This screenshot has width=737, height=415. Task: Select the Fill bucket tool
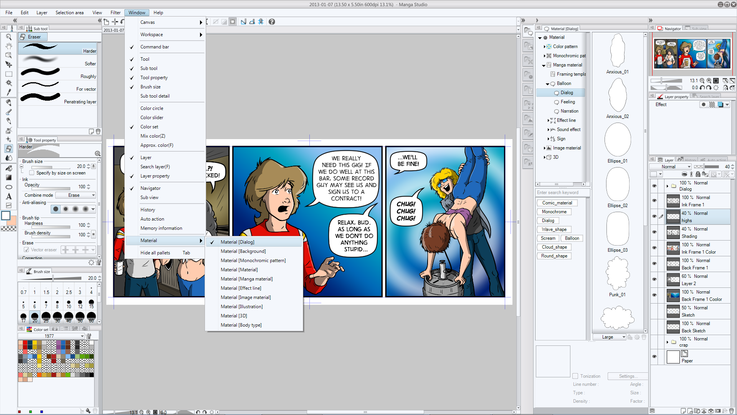tap(9, 168)
